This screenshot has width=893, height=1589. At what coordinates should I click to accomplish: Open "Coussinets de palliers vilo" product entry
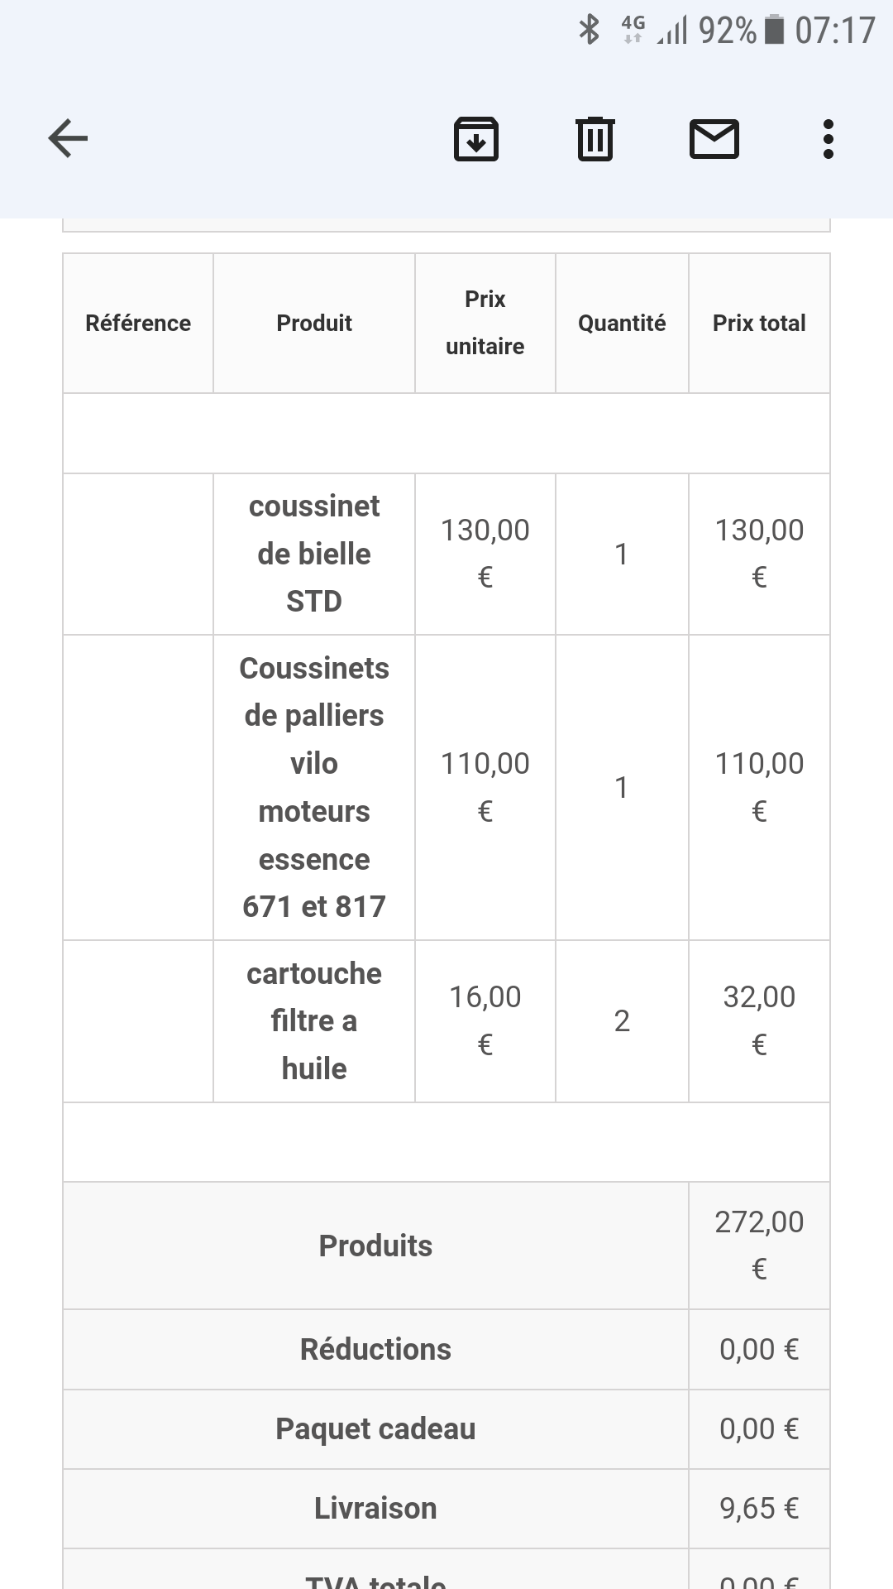tap(314, 787)
